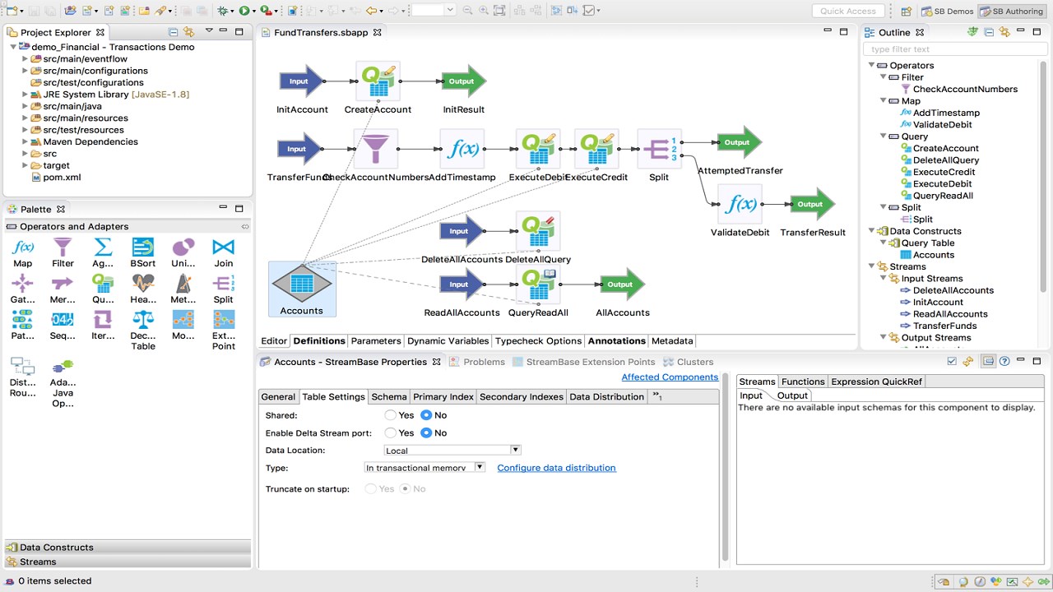Choose the Query operator in Palette
The height and width of the screenshot is (592, 1053).
tap(103, 289)
